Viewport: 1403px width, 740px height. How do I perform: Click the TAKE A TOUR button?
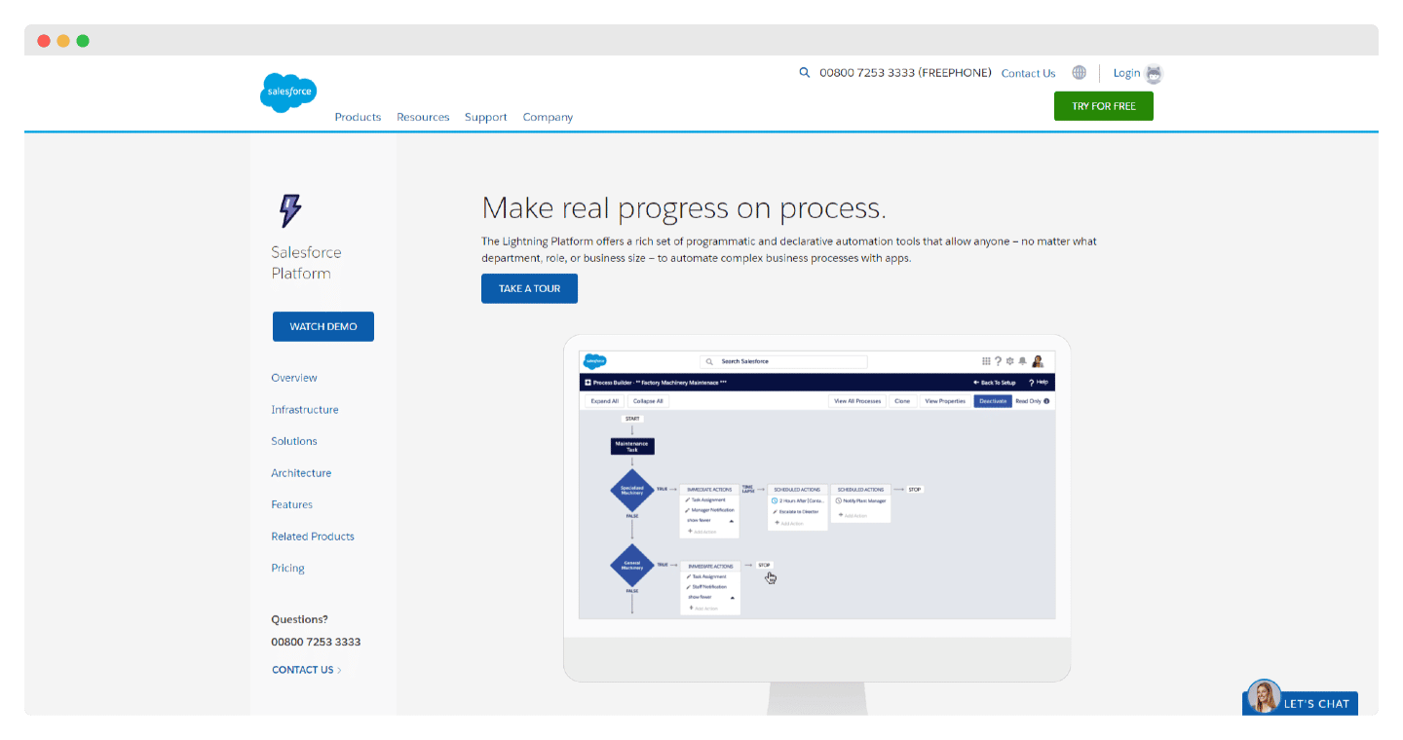tap(529, 288)
